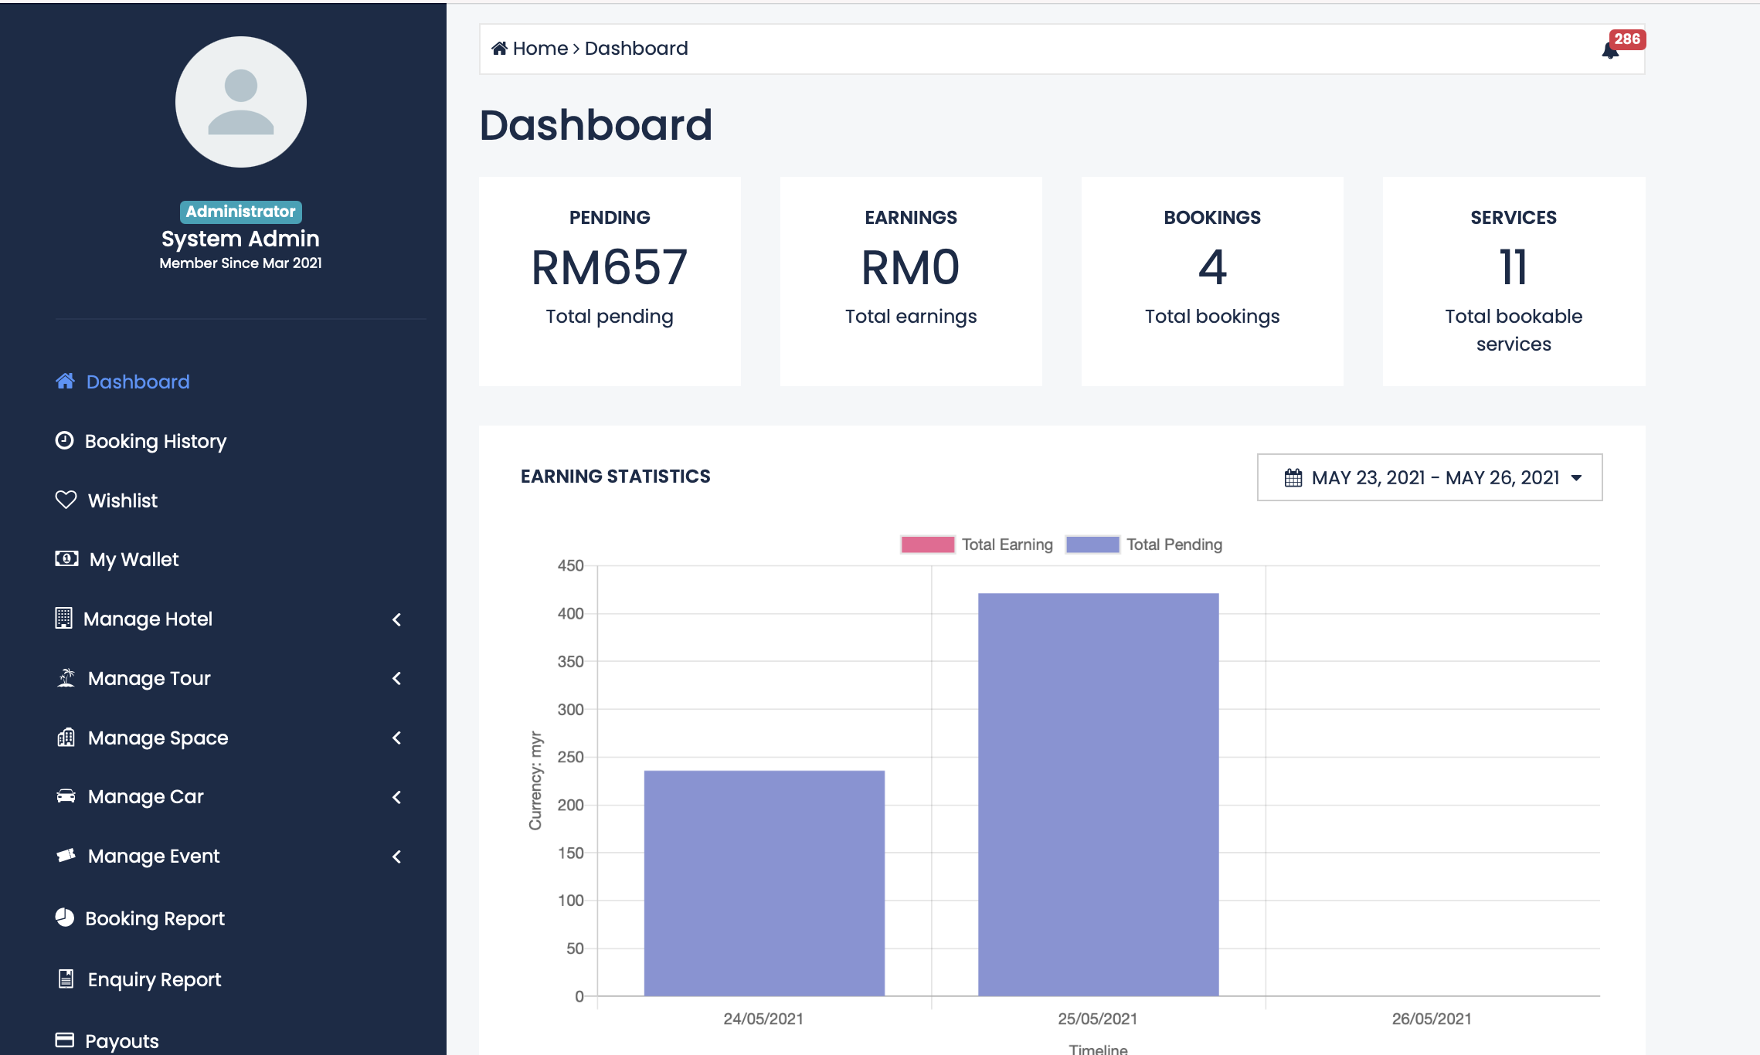Image resolution: width=1760 pixels, height=1055 pixels.
Task: Click the Dashboard sidebar link
Action: 138,382
